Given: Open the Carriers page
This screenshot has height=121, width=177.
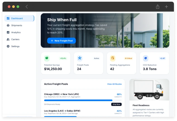Looking at the screenshot, I should tap(19, 39).
